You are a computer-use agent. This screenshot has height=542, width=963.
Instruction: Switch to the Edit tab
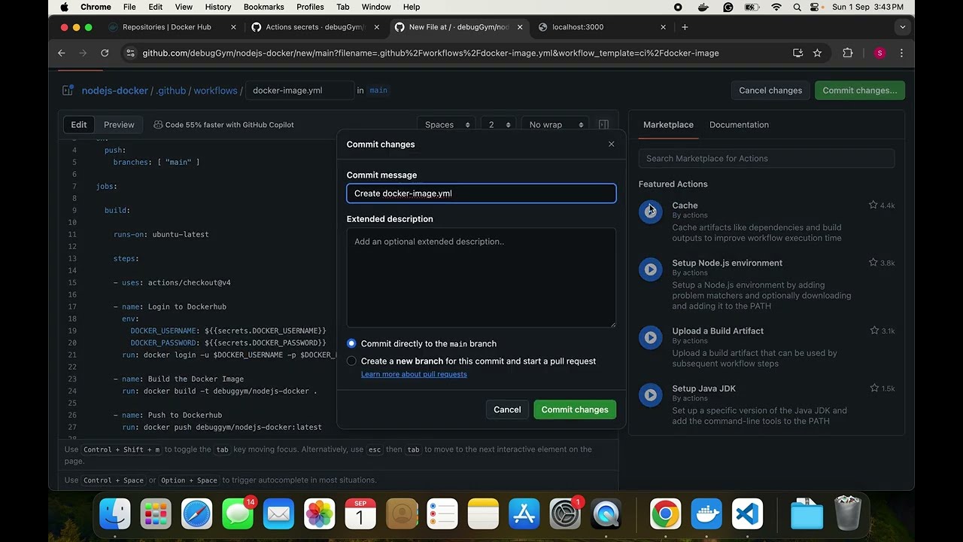click(79, 125)
